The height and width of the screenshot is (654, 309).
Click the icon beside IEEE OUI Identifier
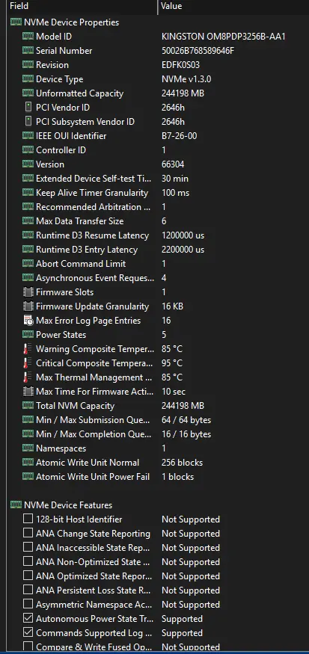[x=28, y=135]
